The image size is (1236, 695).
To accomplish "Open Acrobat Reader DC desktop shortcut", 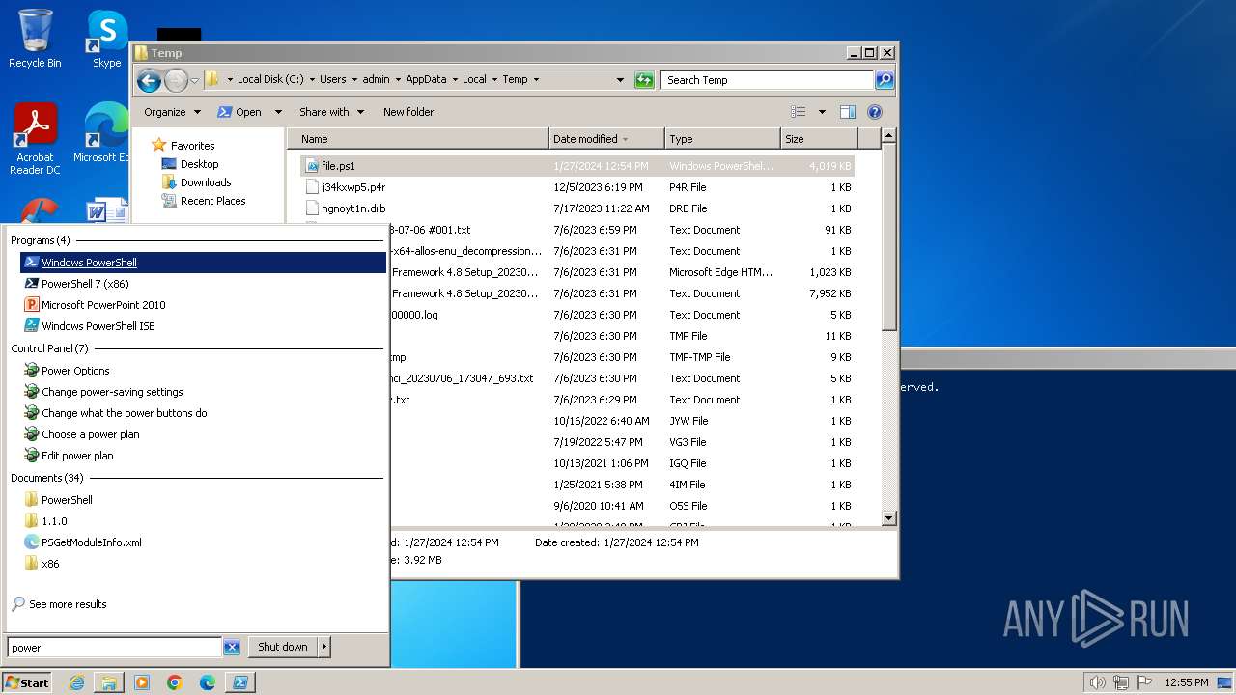I will coord(35,140).
